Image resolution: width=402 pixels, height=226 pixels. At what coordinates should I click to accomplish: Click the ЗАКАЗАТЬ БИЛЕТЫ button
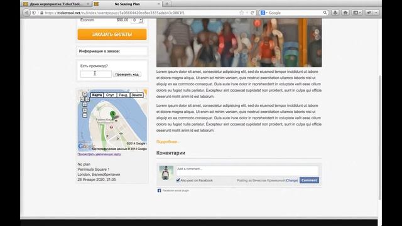click(112, 35)
